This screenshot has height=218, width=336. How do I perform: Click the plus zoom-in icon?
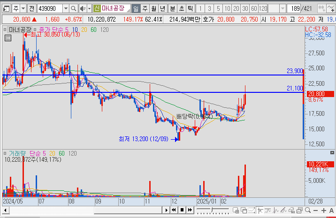click(324, 210)
